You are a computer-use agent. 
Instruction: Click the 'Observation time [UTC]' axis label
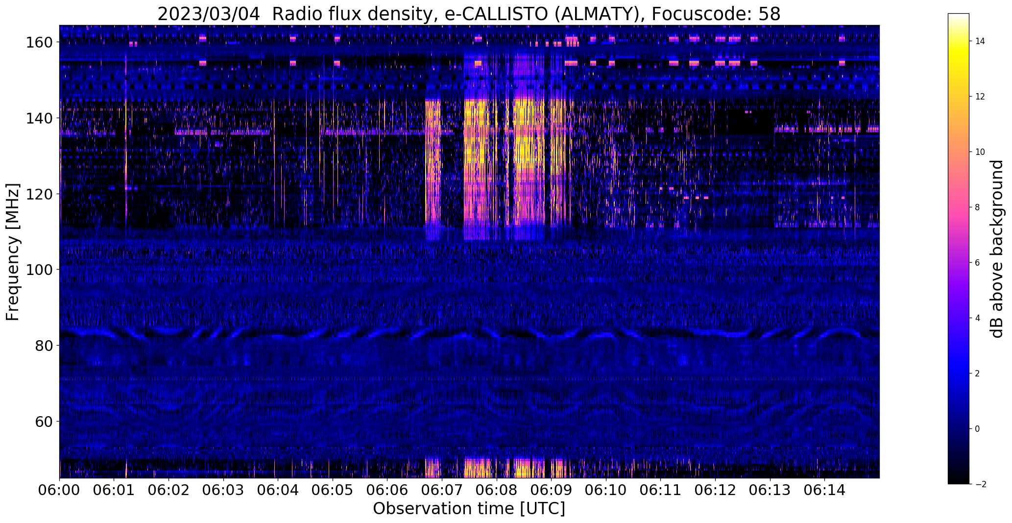(x=469, y=509)
